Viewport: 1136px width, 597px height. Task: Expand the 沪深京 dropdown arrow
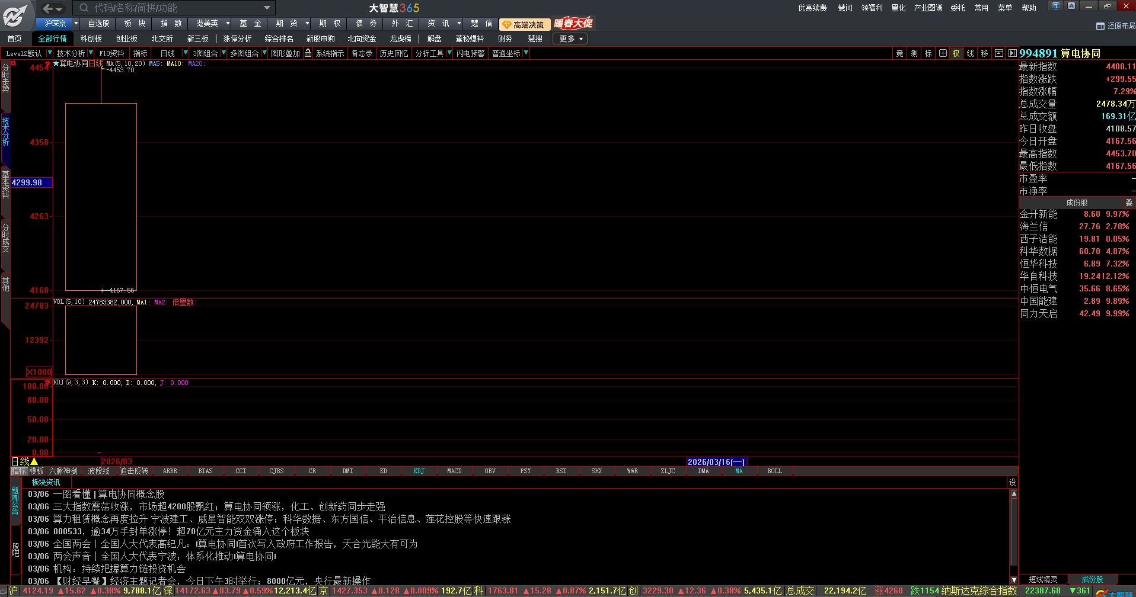(76, 23)
